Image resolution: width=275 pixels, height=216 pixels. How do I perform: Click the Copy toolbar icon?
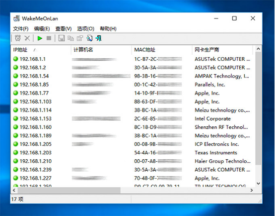(x=70, y=38)
